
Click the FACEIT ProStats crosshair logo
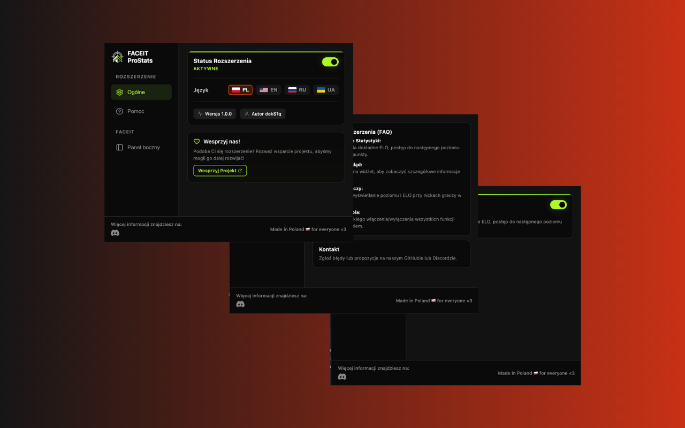(x=117, y=56)
